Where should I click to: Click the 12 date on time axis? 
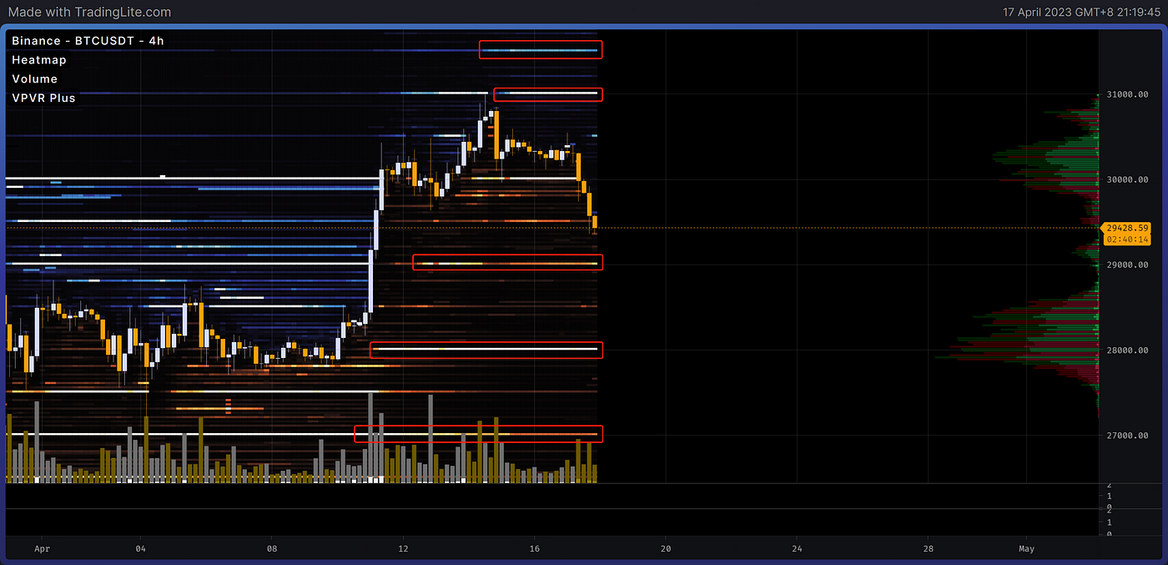click(402, 549)
